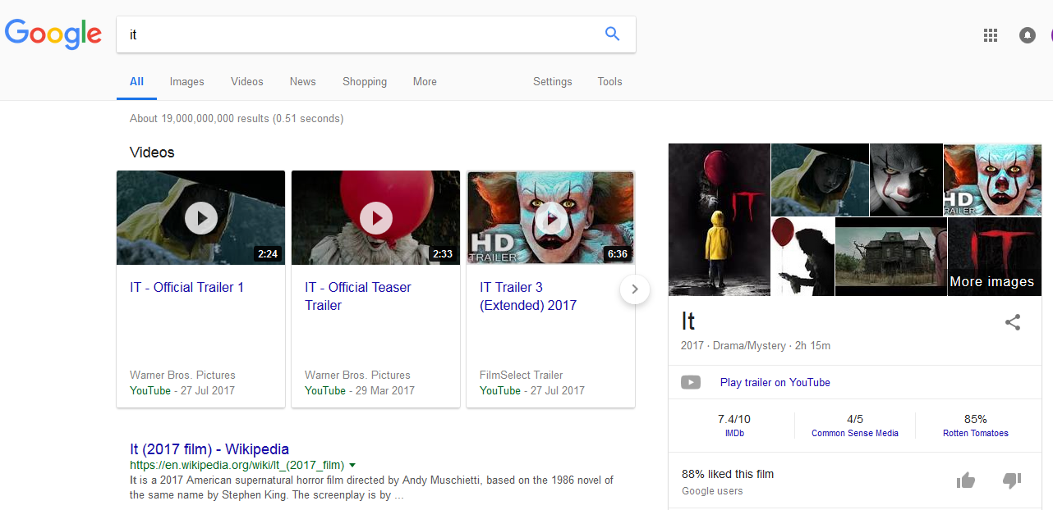The image size is (1053, 510).
Task: Open the Settings menu
Action: (553, 81)
